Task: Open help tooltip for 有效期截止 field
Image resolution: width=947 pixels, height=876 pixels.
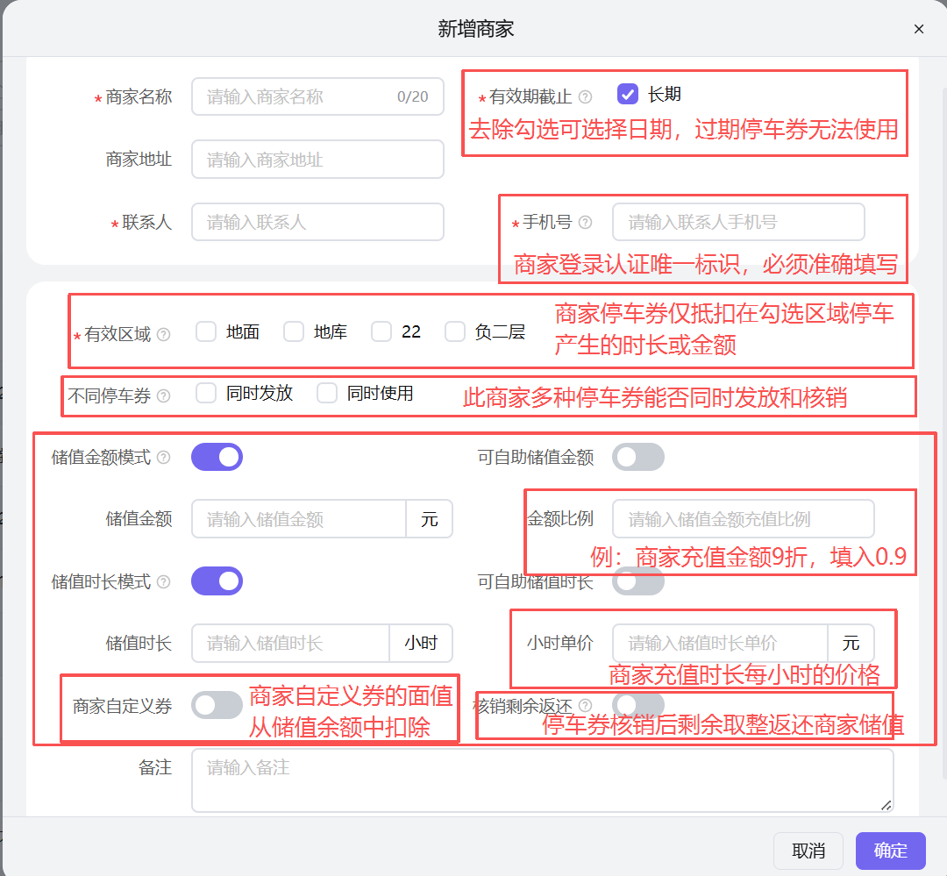Action: pos(585,95)
